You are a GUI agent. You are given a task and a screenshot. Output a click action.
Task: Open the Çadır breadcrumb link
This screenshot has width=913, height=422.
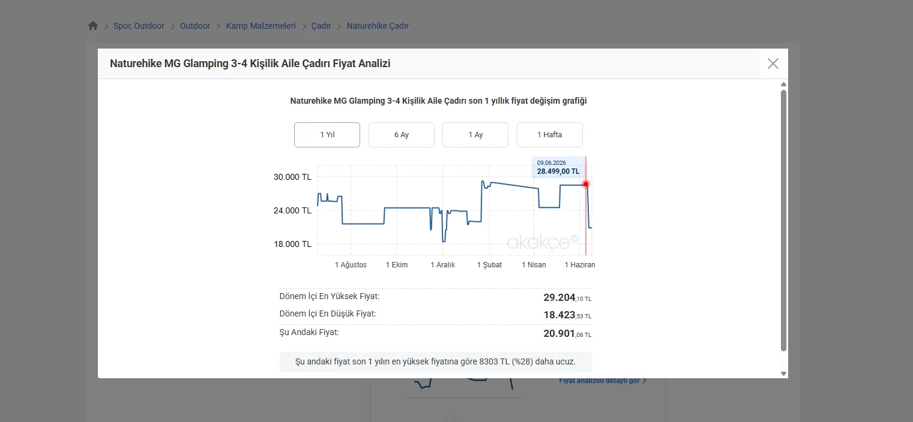pyautogui.click(x=321, y=26)
